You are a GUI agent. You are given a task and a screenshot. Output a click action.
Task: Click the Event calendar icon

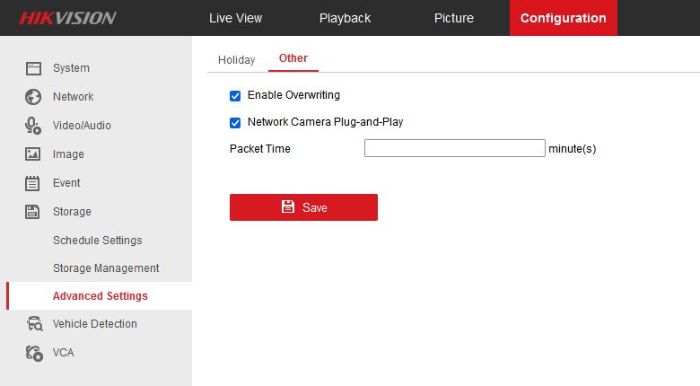(x=33, y=183)
